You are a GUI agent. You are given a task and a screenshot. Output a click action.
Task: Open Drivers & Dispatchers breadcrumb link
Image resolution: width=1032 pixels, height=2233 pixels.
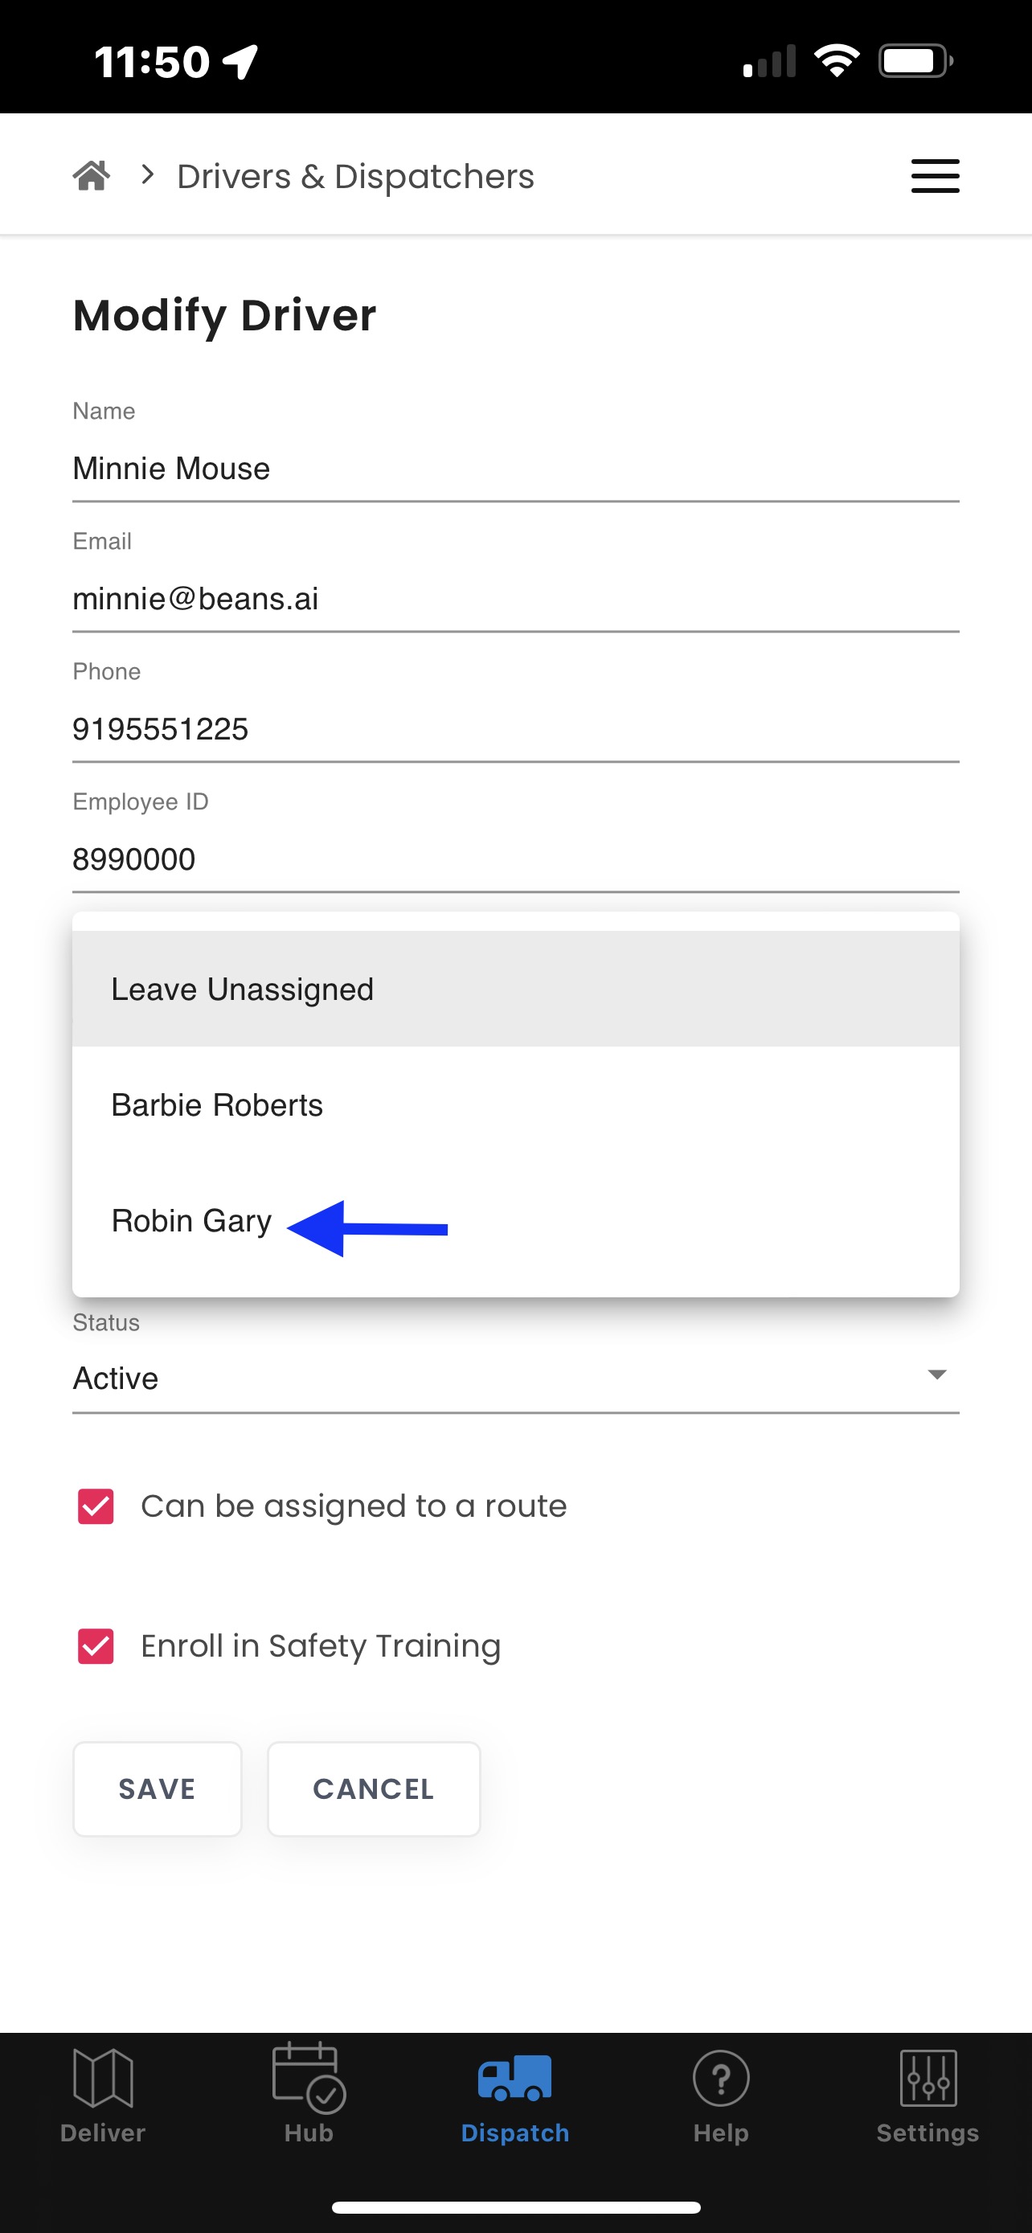click(355, 177)
